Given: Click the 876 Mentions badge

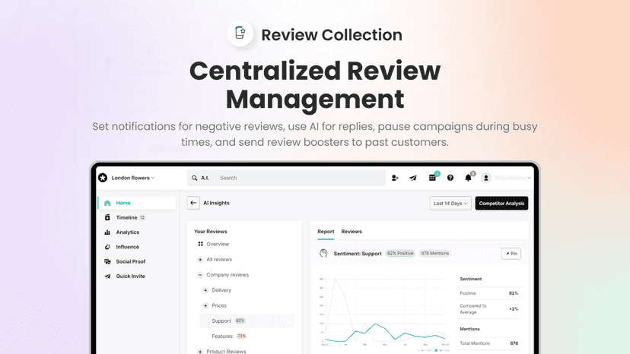Looking at the screenshot, I should (434, 253).
